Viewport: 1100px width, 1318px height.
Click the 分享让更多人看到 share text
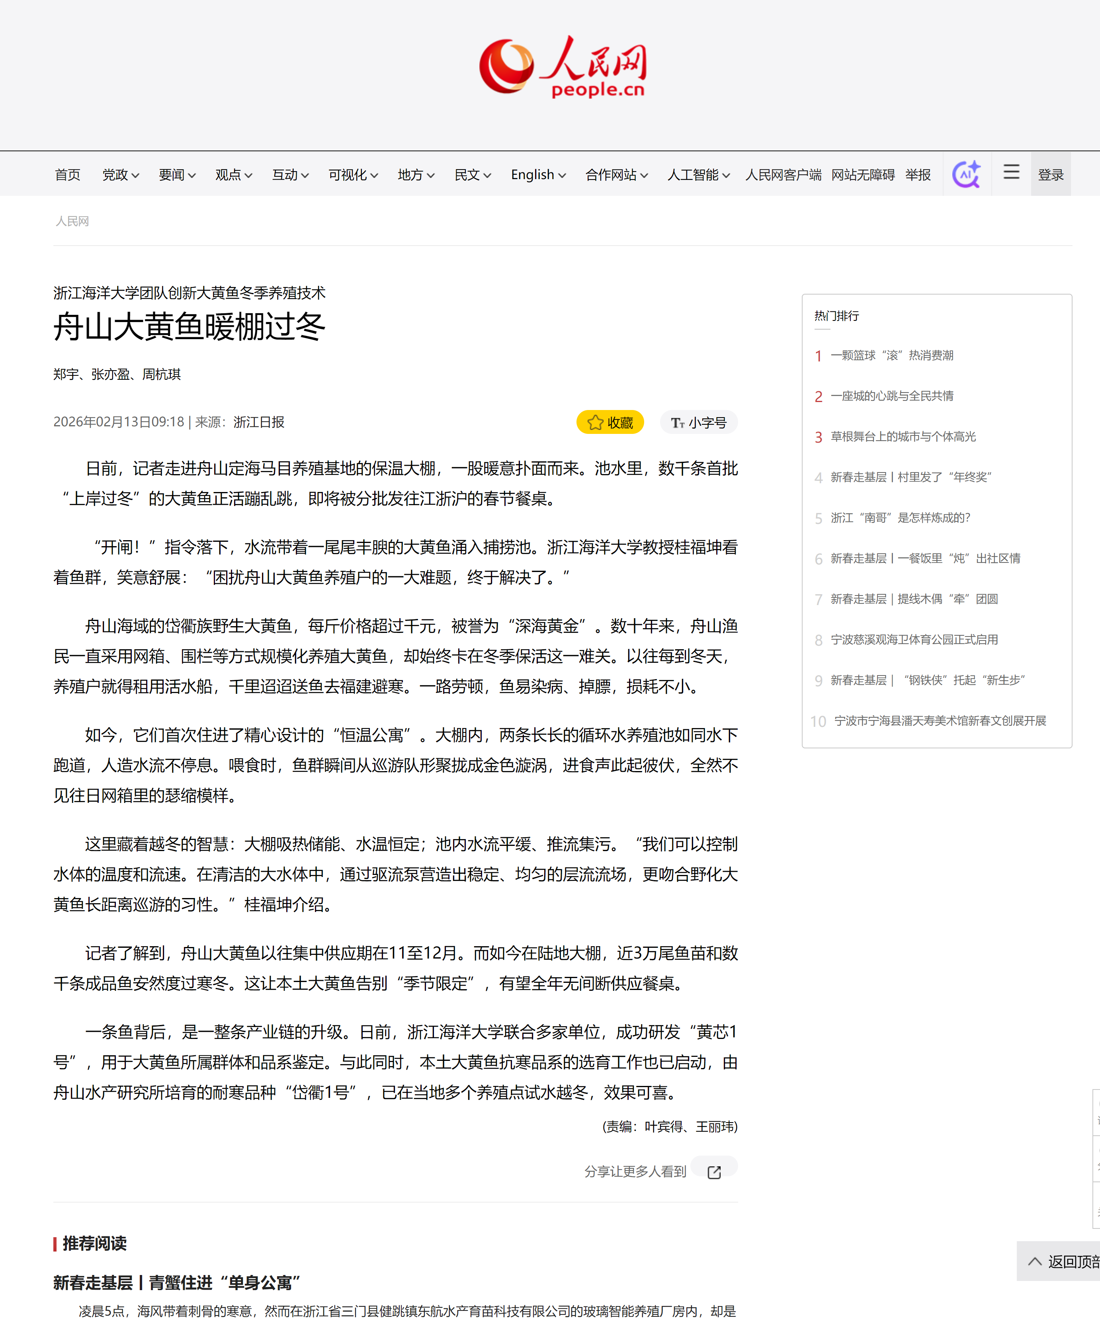click(635, 1172)
